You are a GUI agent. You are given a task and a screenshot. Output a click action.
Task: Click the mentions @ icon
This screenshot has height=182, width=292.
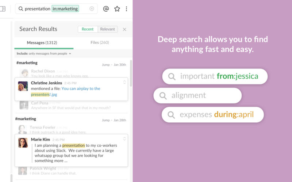(x=106, y=9)
